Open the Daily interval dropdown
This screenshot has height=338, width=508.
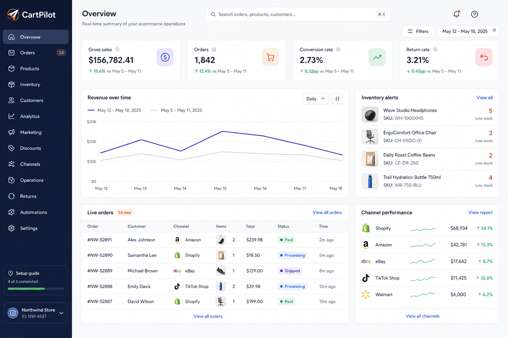(316, 99)
